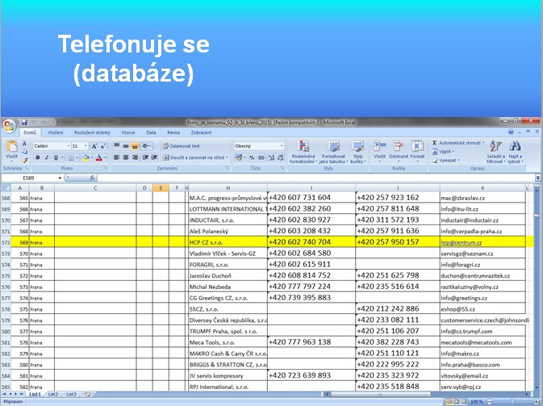Click the Save icon in quick access toolbar
Viewport: 543px width, 406px height.
tap(24, 123)
